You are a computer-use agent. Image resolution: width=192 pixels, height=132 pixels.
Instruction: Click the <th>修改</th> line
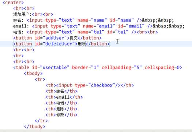tap(61, 115)
